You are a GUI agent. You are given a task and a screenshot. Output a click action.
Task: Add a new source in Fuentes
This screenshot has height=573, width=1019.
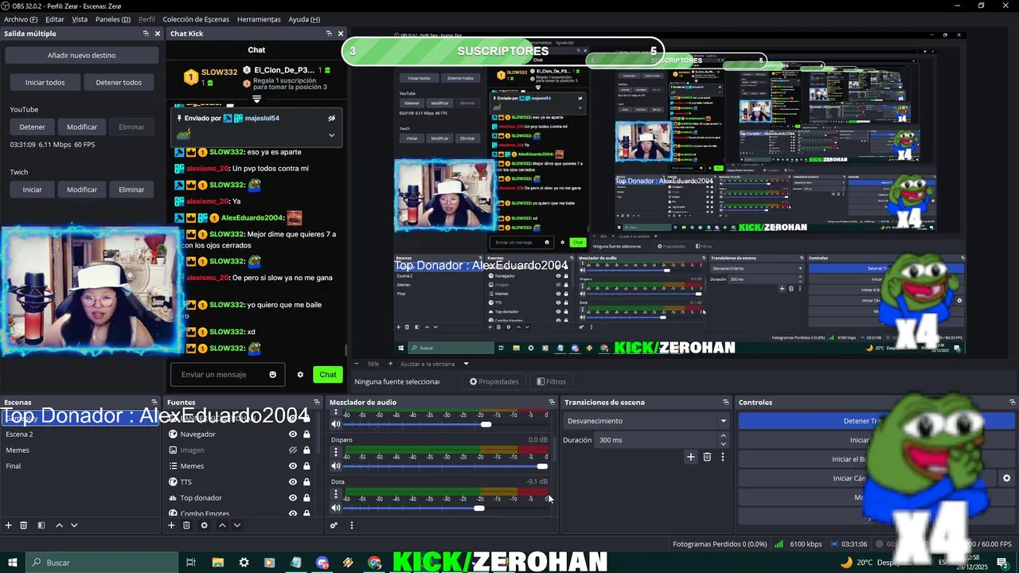171,525
